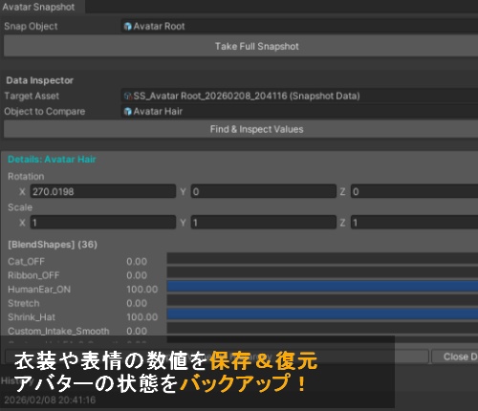Click the Object to Compare label
The width and height of the screenshot is (478, 411).
tap(45, 111)
